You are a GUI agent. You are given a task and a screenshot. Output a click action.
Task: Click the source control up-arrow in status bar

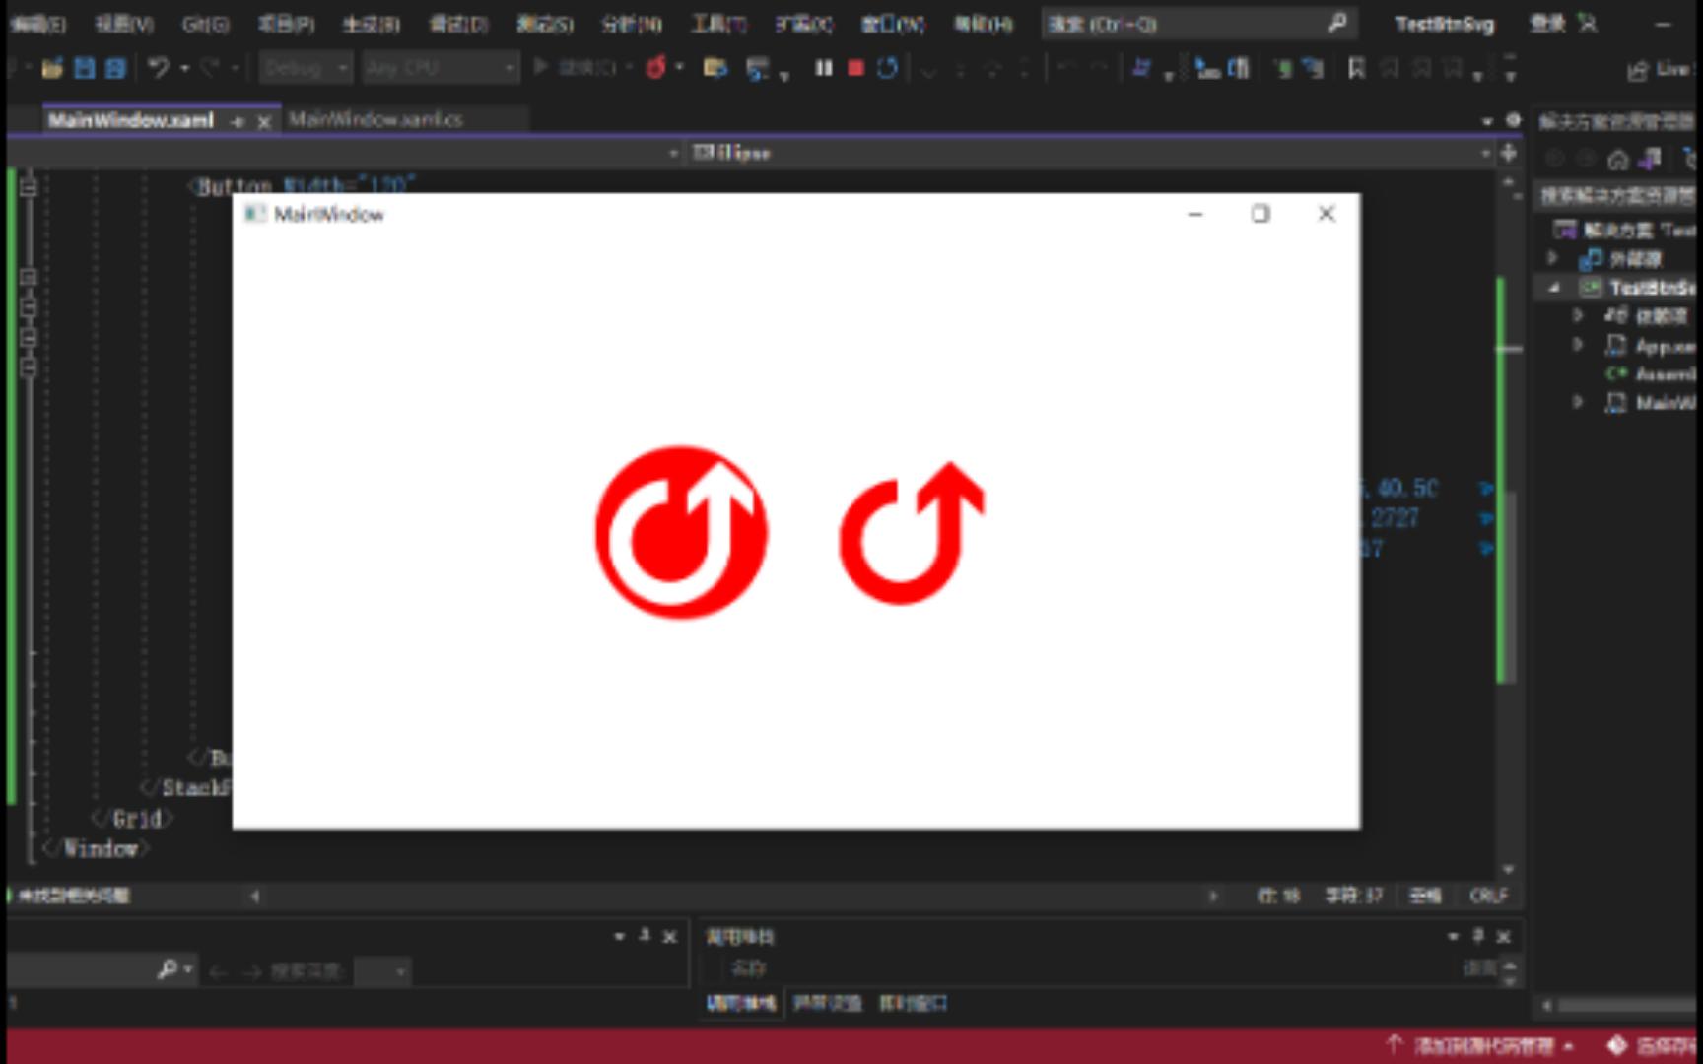(x=1394, y=1044)
